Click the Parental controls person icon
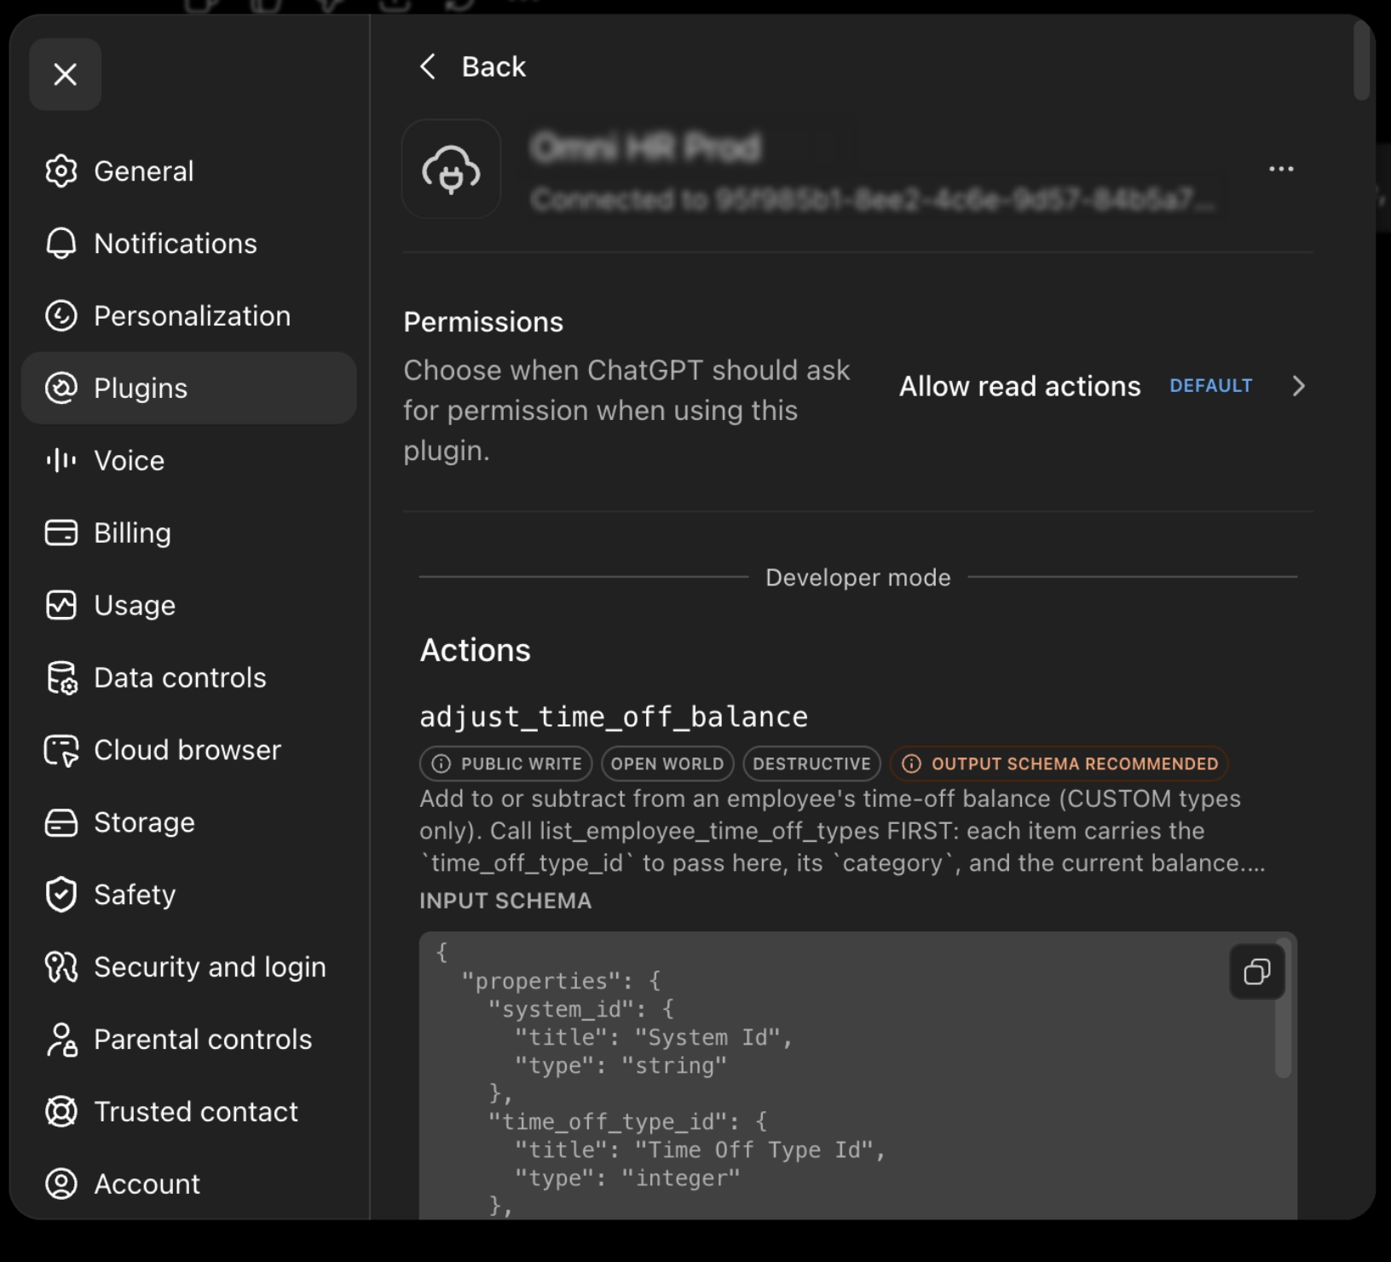 [61, 1040]
